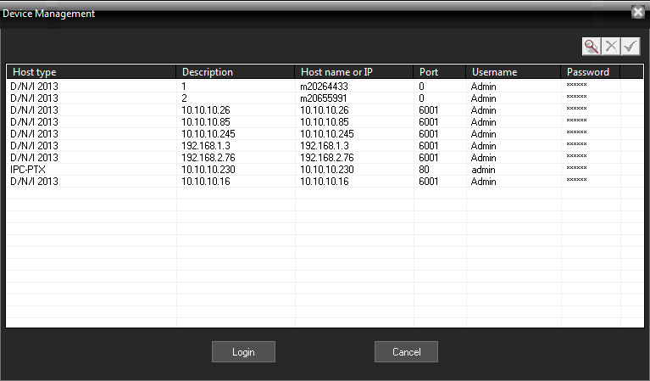Click the Host name or IP column header
Image resolution: width=650 pixels, height=381 pixels.
(x=353, y=72)
